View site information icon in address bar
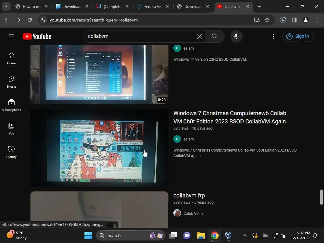The height and width of the screenshot is (243, 324). 43,20
